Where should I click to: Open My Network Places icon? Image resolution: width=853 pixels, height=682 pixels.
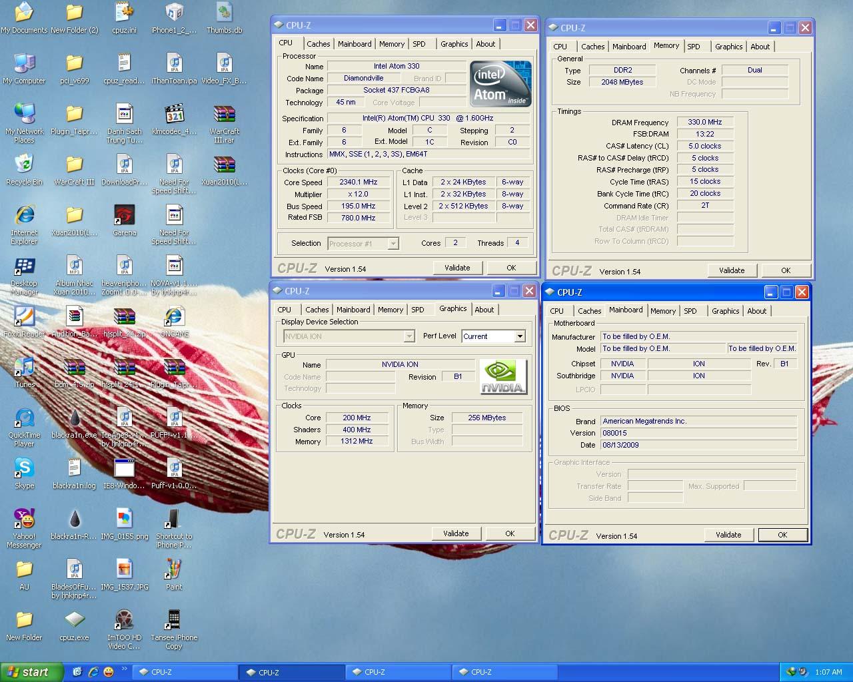[x=24, y=124]
